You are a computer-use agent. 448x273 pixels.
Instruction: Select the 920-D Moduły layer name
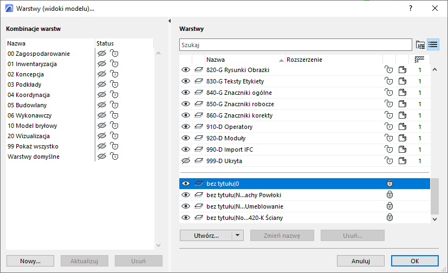(x=226, y=138)
